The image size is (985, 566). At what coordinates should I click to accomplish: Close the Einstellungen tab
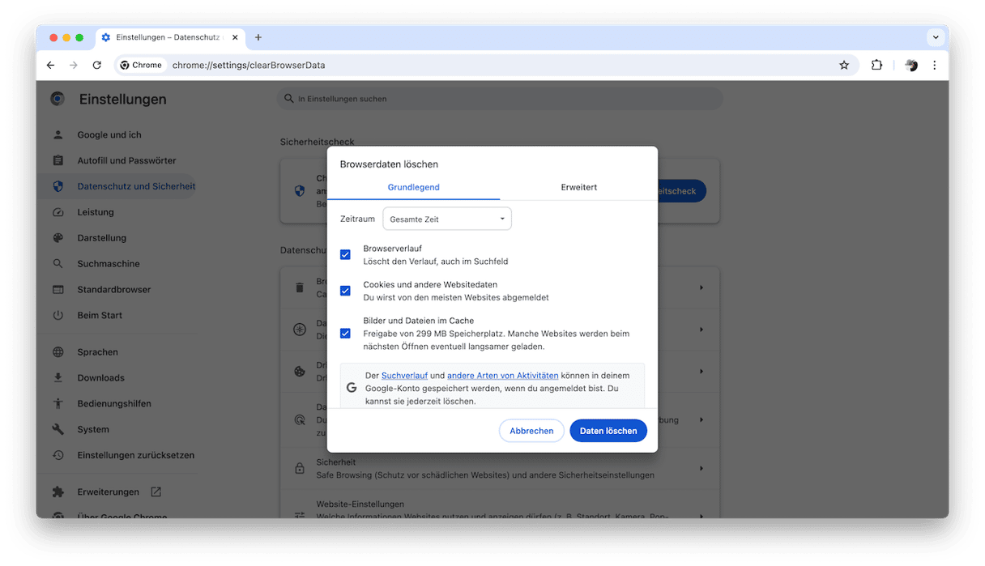coord(236,37)
